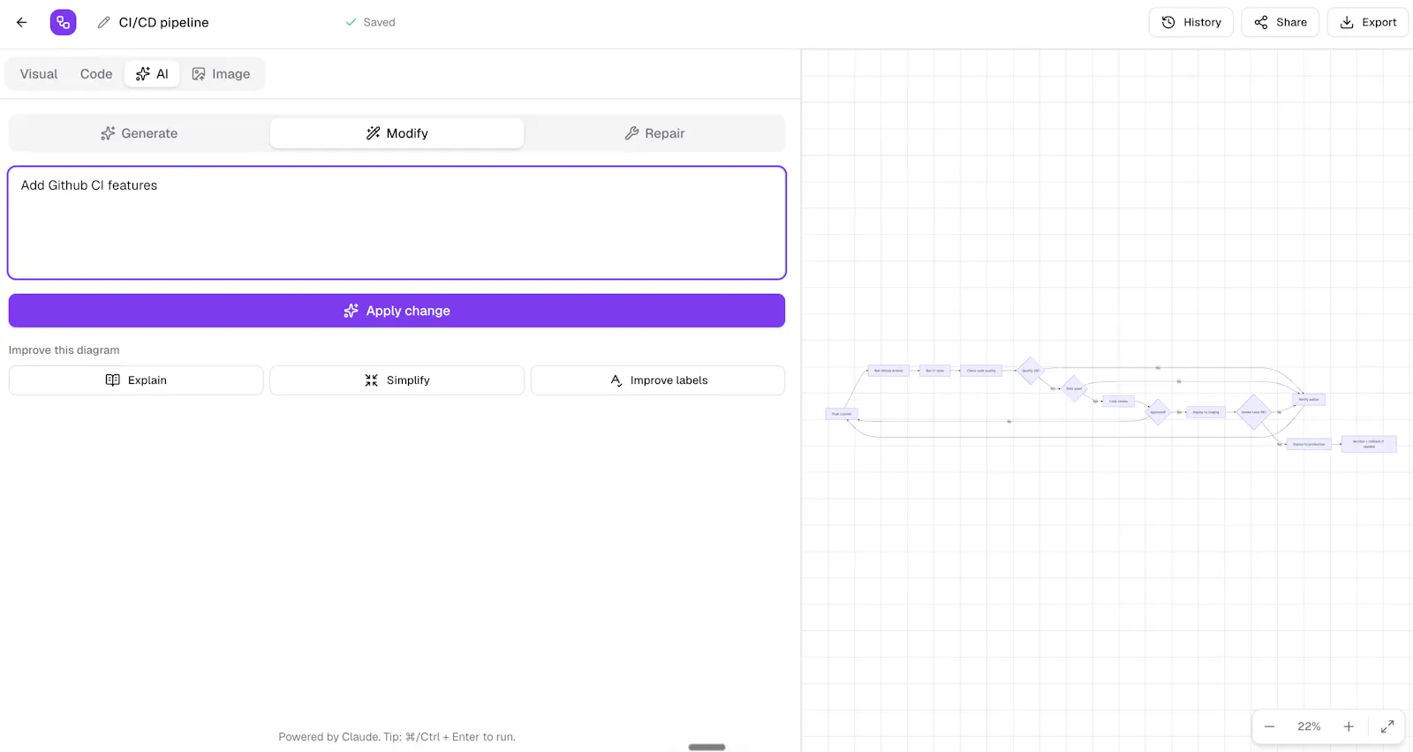Select the Run GitHub Actions node

[888, 371]
